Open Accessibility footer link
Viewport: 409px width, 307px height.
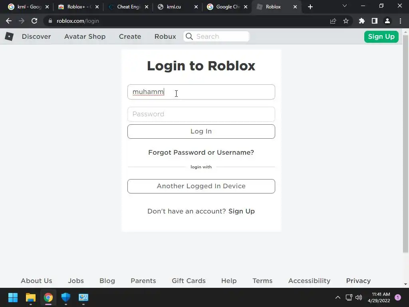point(310,281)
